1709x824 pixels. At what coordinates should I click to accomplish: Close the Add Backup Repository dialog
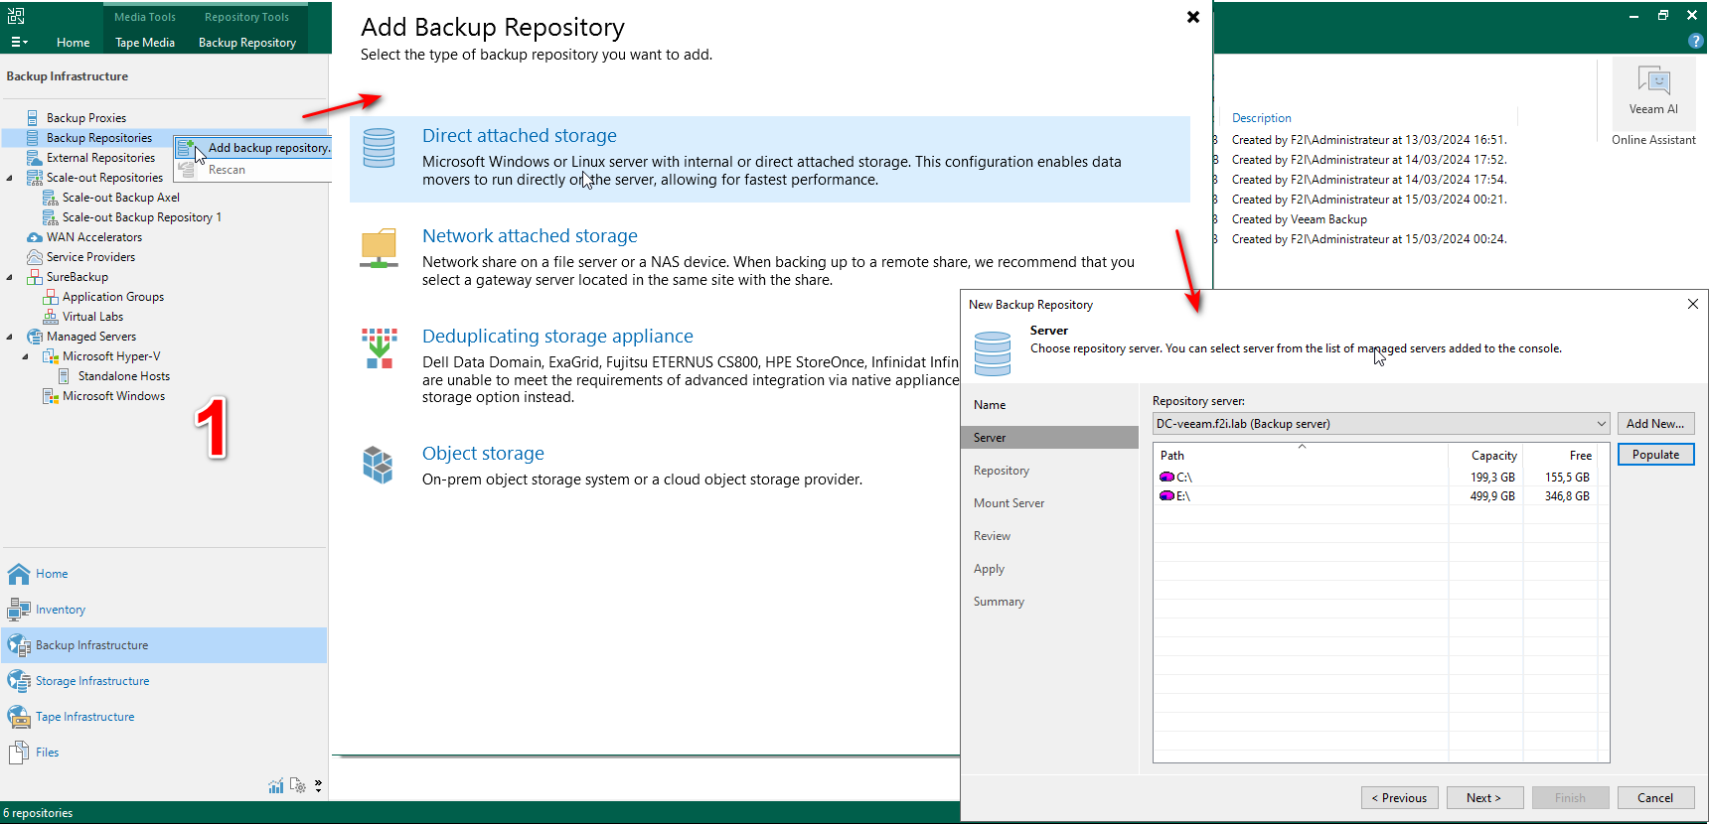point(1193,17)
